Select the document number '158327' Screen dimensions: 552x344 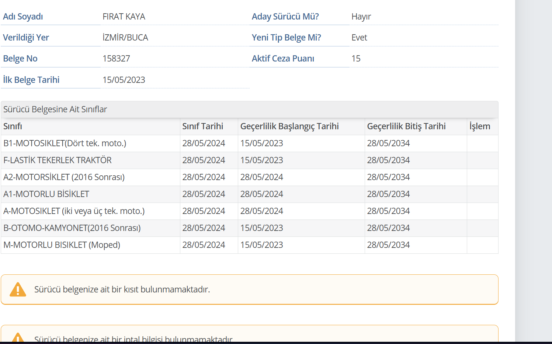(x=116, y=59)
